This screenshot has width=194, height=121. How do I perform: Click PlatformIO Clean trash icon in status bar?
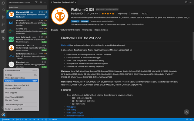coord(38,119)
